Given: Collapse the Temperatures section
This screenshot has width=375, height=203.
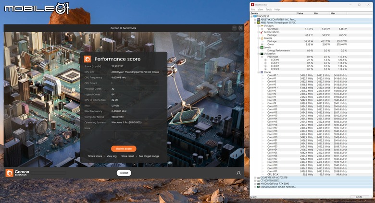Looking at the screenshot, I should 259,32.
